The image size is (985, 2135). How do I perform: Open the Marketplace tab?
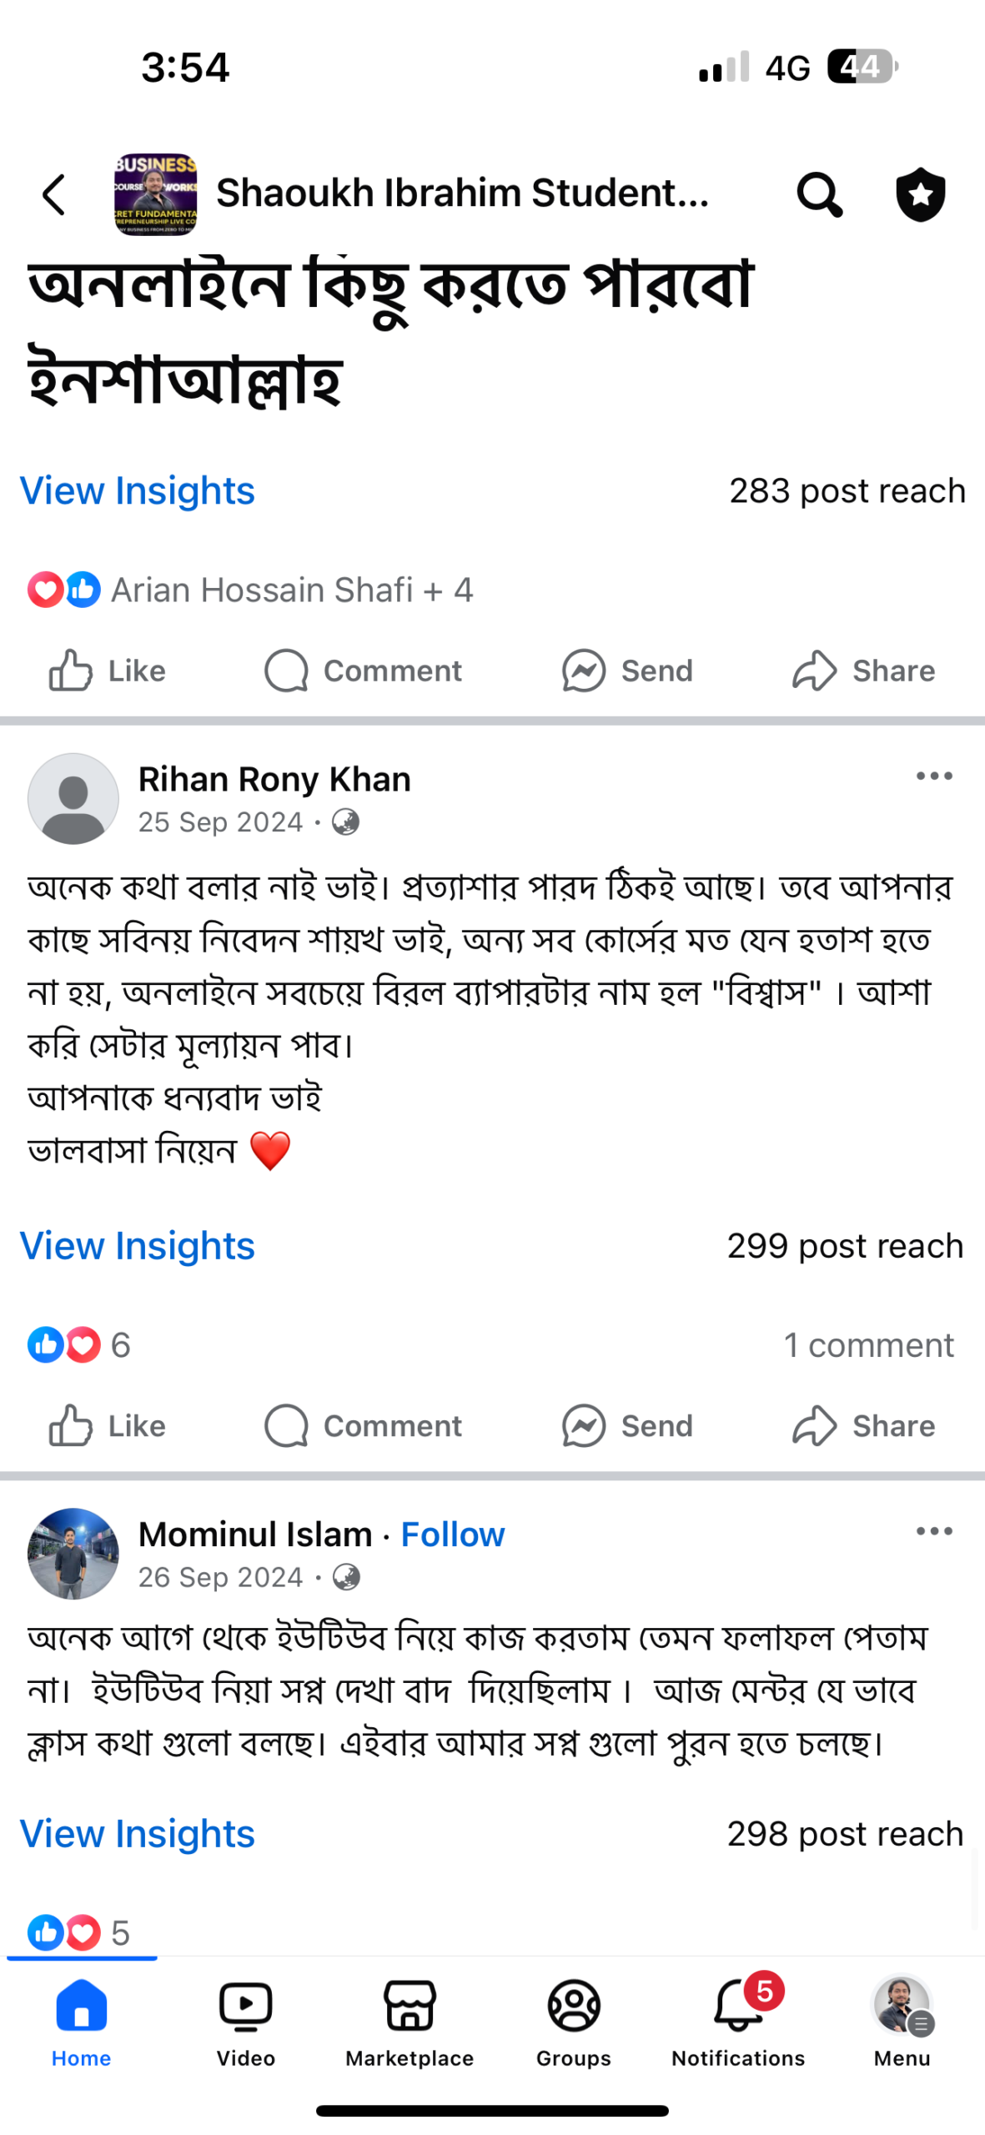(409, 2019)
